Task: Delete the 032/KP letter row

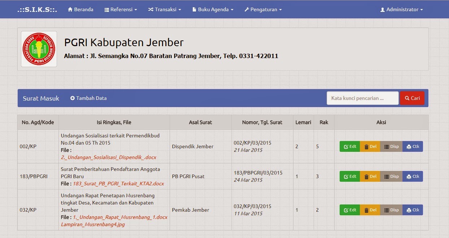Action: (x=370, y=210)
